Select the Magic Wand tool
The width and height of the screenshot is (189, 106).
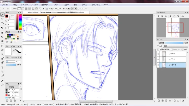2,54
